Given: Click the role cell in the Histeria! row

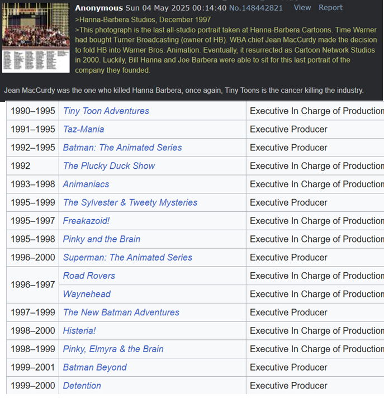Looking at the screenshot, I should point(315,330).
